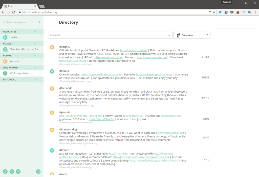The image size is (259, 177).
Task: Open Chrome's three-dot menu
Action: point(255,12)
